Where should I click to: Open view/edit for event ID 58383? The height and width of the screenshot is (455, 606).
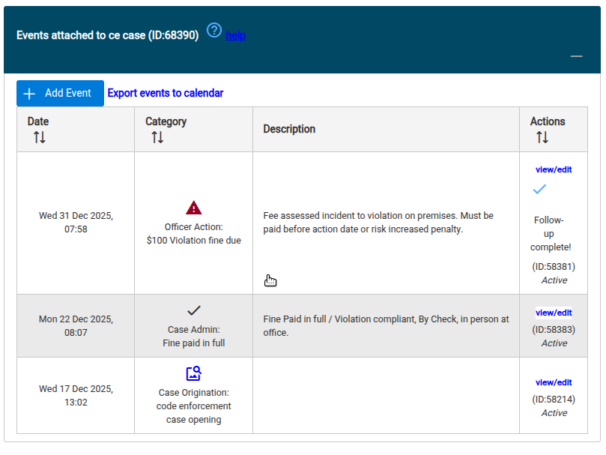pyautogui.click(x=554, y=313)
